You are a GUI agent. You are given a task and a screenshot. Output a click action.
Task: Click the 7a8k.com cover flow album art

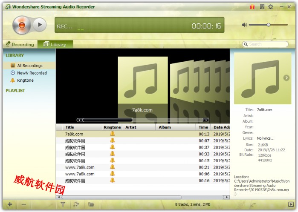[143, 80]
